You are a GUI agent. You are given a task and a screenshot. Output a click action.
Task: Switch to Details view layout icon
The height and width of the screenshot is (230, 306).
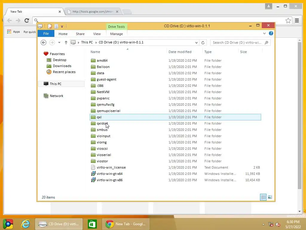pos(263,197)
